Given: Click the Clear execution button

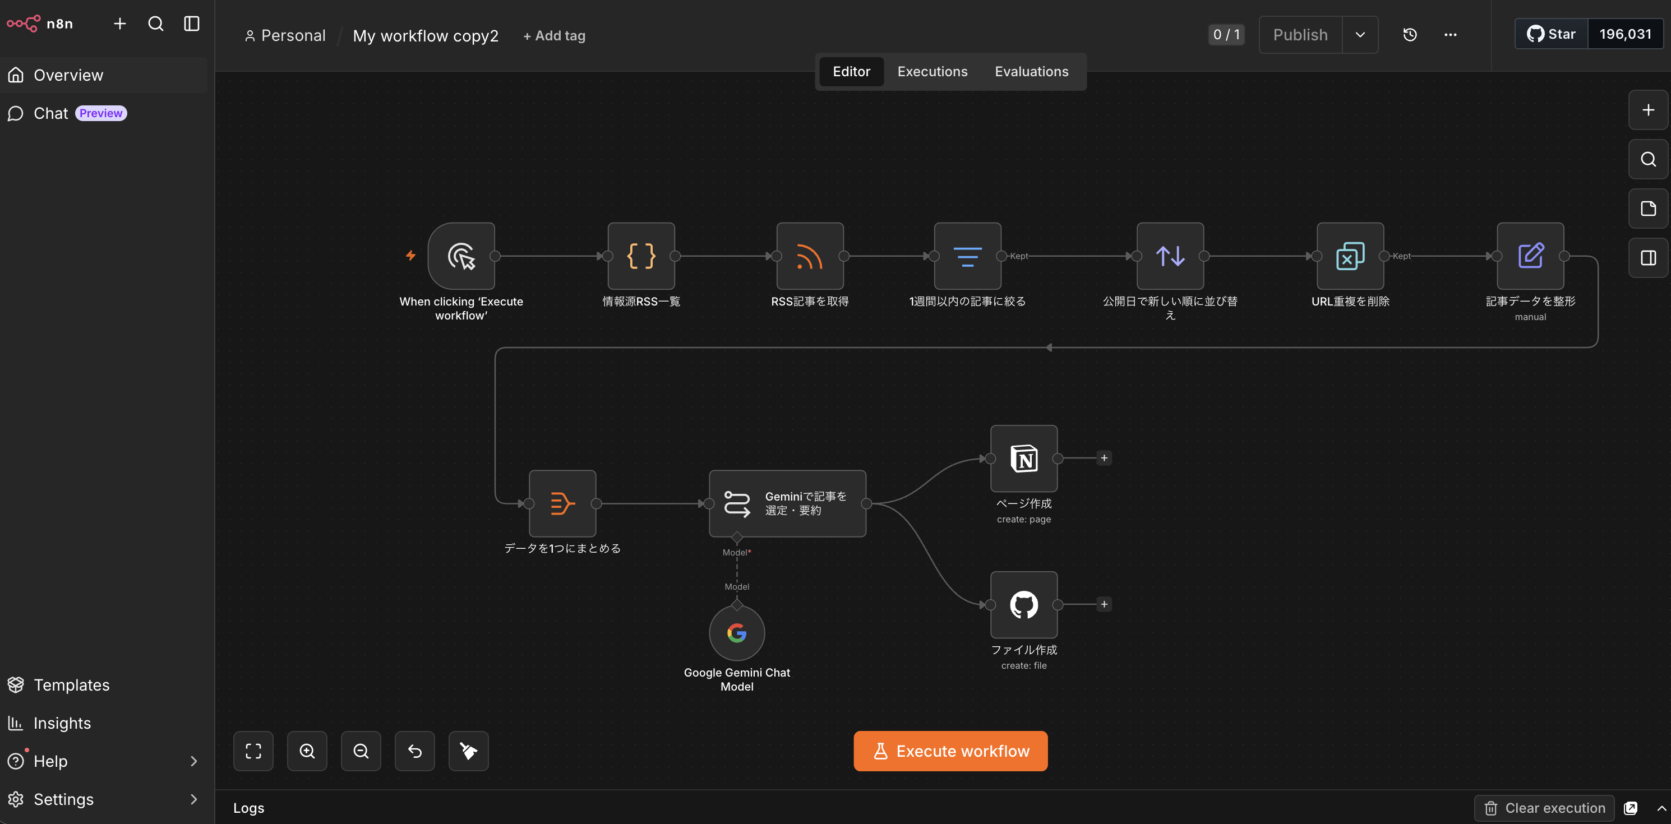Looking at the screenshot, I should 1544,808.
